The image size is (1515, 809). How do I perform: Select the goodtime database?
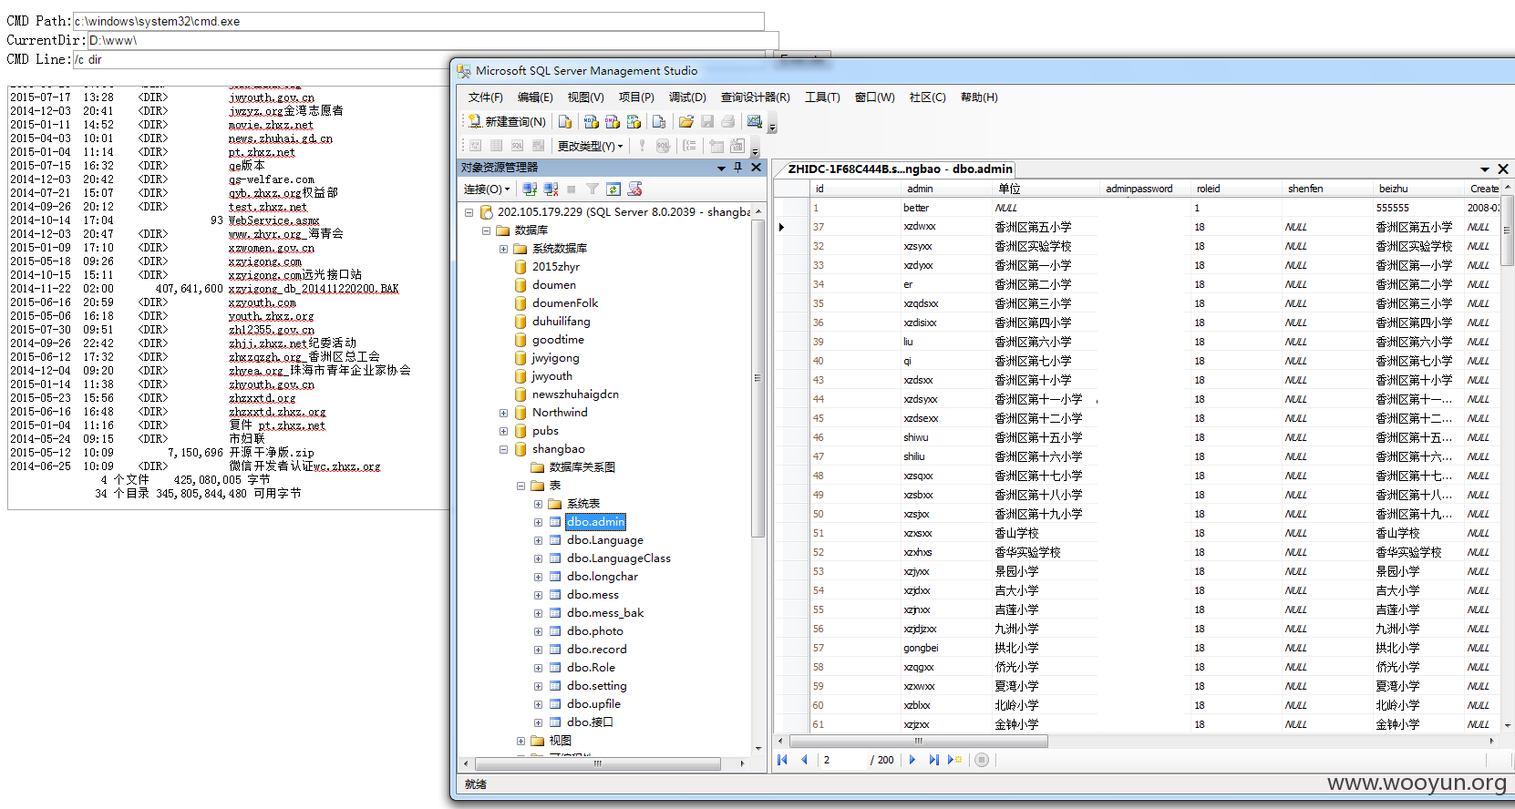click(558, 340)
